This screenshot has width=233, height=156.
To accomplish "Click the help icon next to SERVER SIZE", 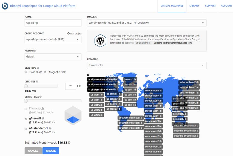I will [40, 97].
